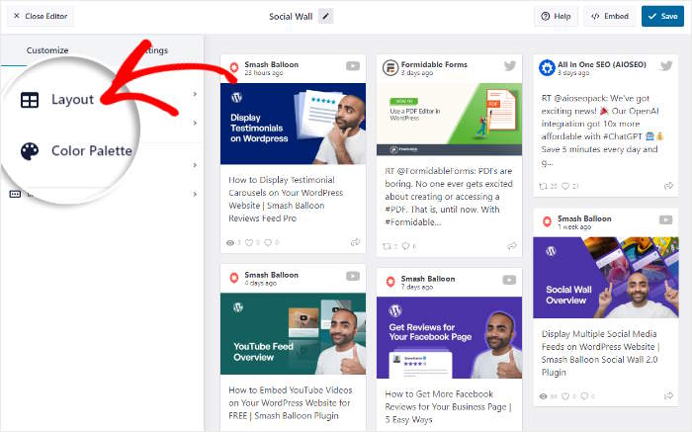Click share arrow on Formidable Forms post
This screenshot has width=692, height=432.
point(512,245)
